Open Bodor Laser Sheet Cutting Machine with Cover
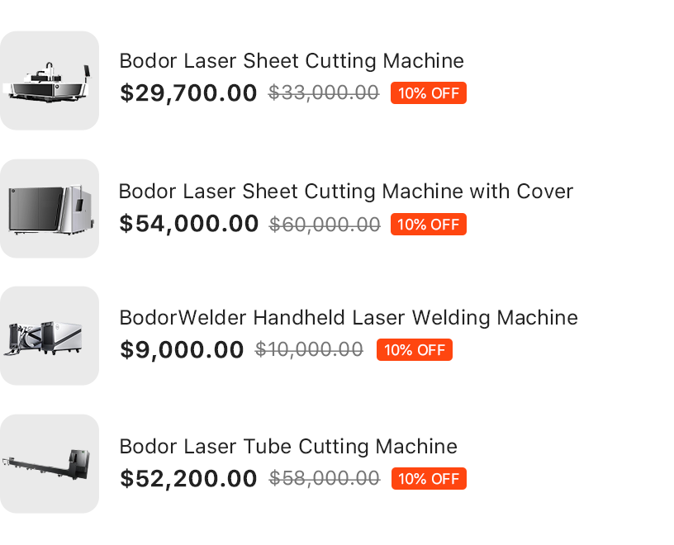Viewport: 674px width, 545px height. [x=345, y=192]
